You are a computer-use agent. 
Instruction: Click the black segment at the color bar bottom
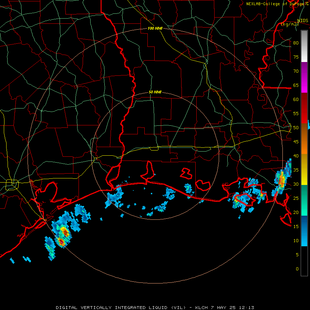pyautogui.click(x=304, y=261)
